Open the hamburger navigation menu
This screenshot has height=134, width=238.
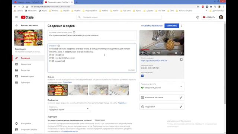16,17
